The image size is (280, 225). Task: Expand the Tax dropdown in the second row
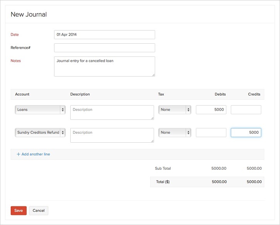(x=175, y=133)
